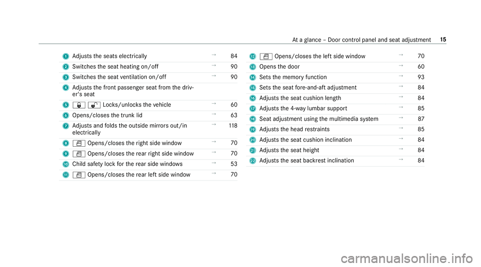Click the page header 'At a glance – Door control panel'
This screenshot has height=267, width=481.
tap(361, 40)
